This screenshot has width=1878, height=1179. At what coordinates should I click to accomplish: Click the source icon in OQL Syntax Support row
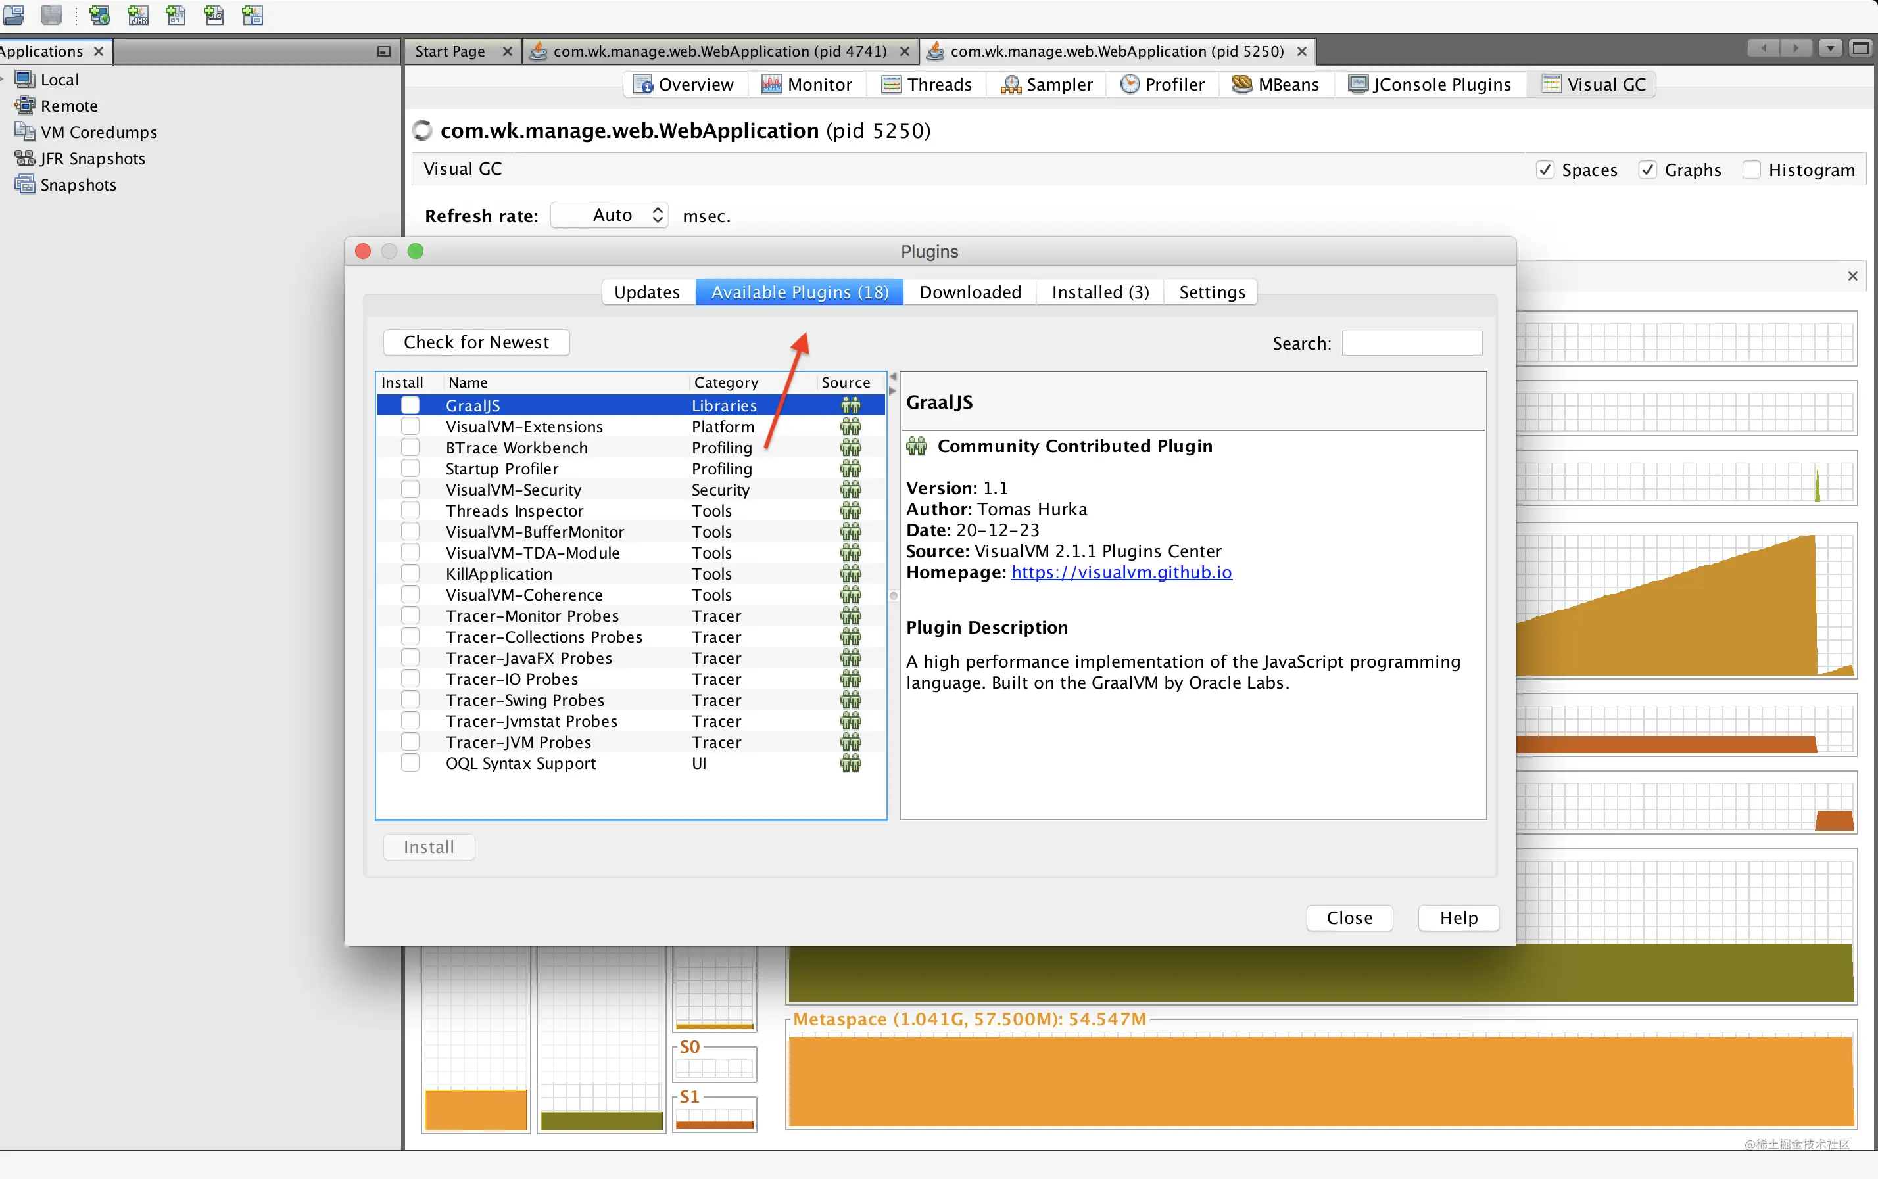(851, 763)
